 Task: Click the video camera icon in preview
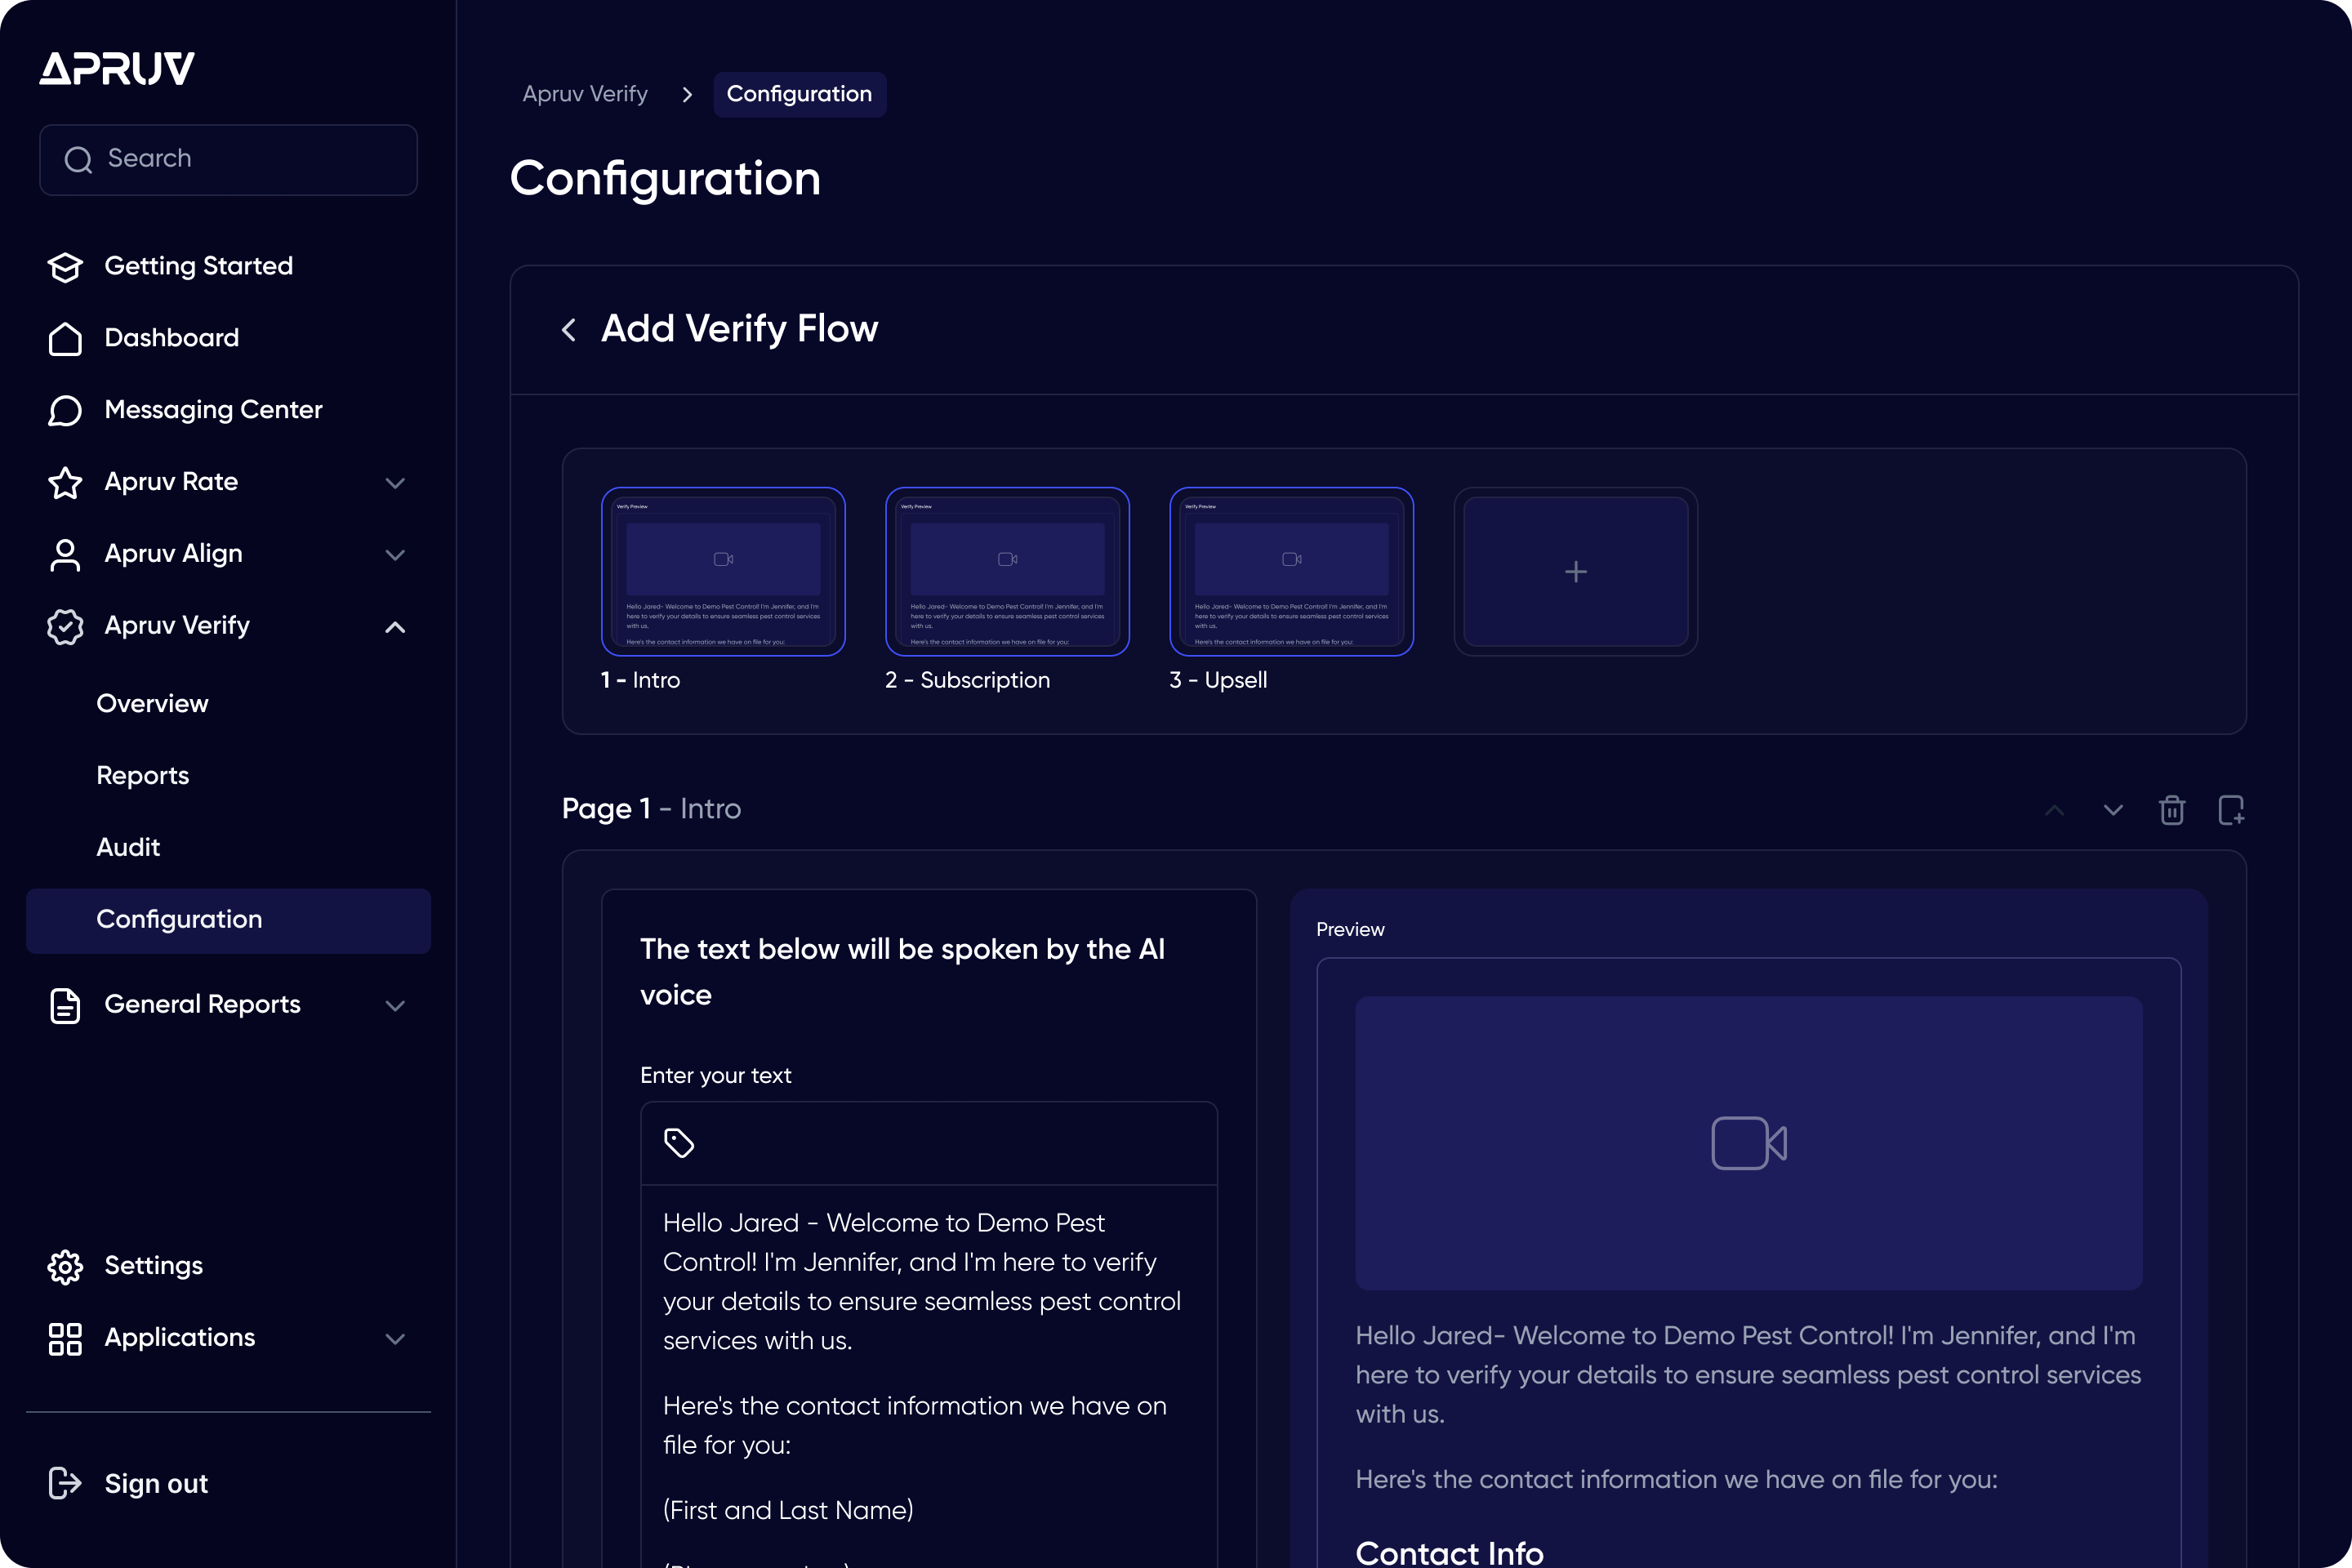tap(1748, 1143)
